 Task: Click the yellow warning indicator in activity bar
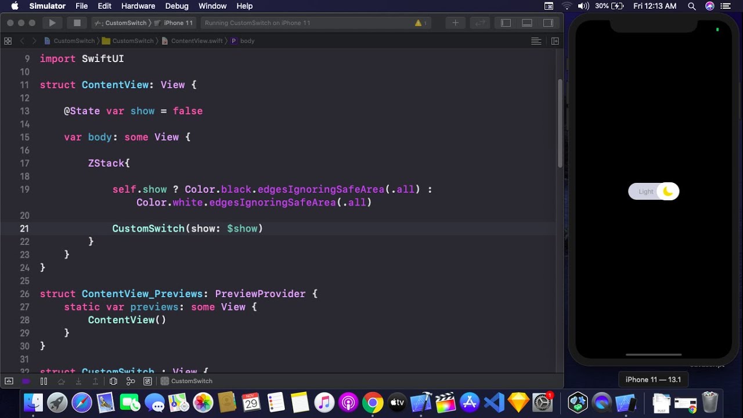(420, 23)
